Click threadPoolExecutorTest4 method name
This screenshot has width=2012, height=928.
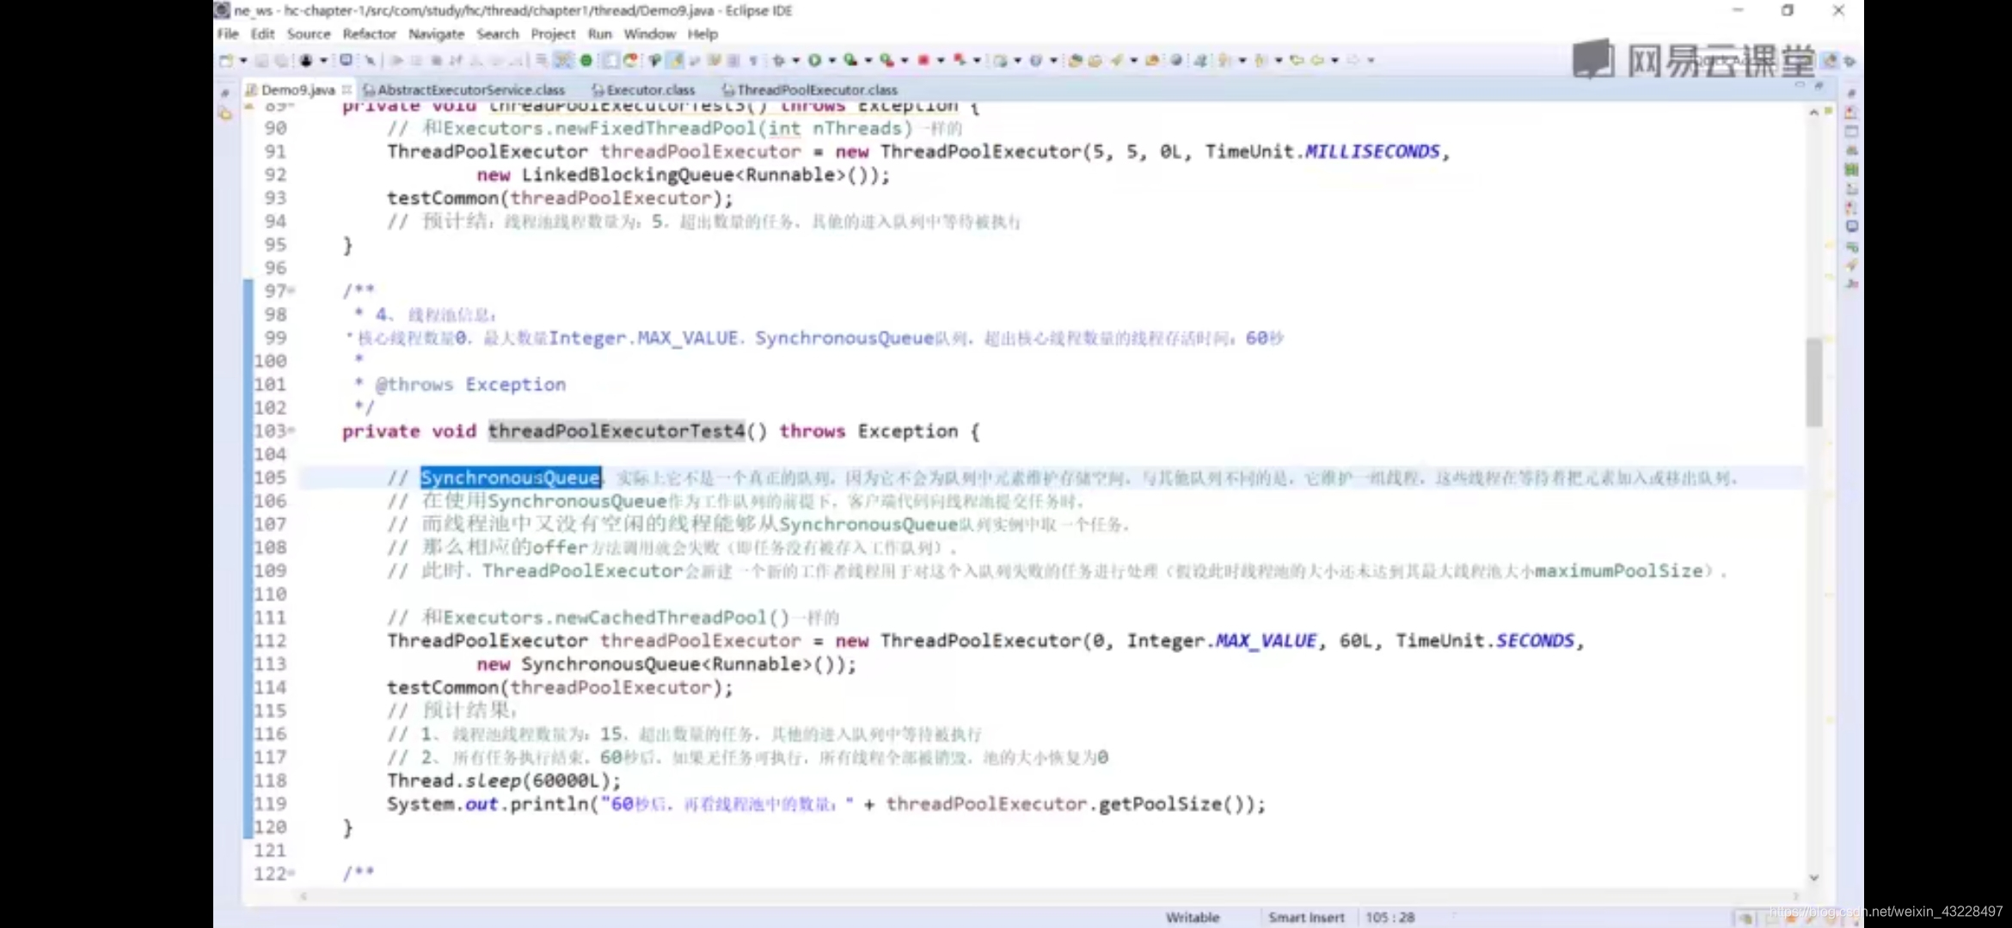pos(616,430)
